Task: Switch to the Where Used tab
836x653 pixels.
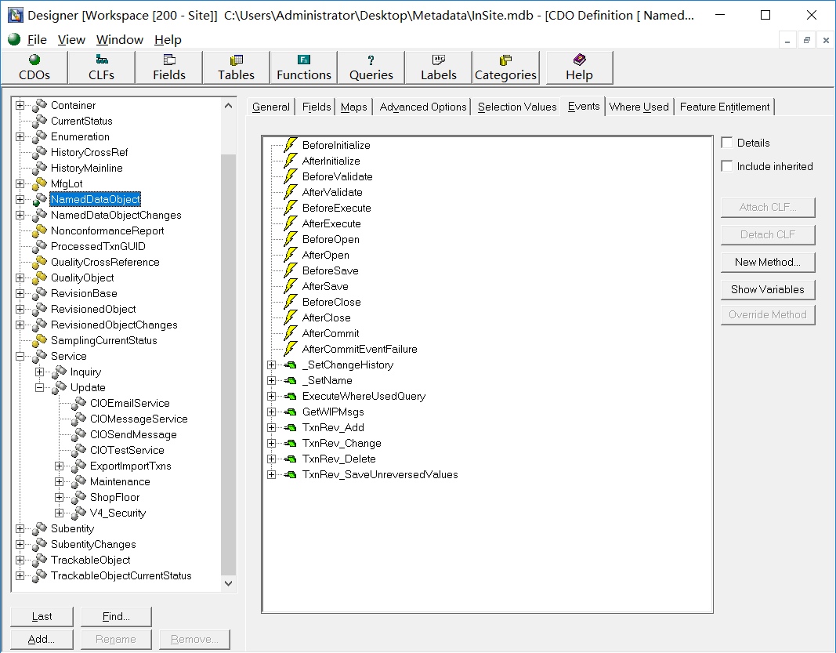Action: click(x=639, y=107)
